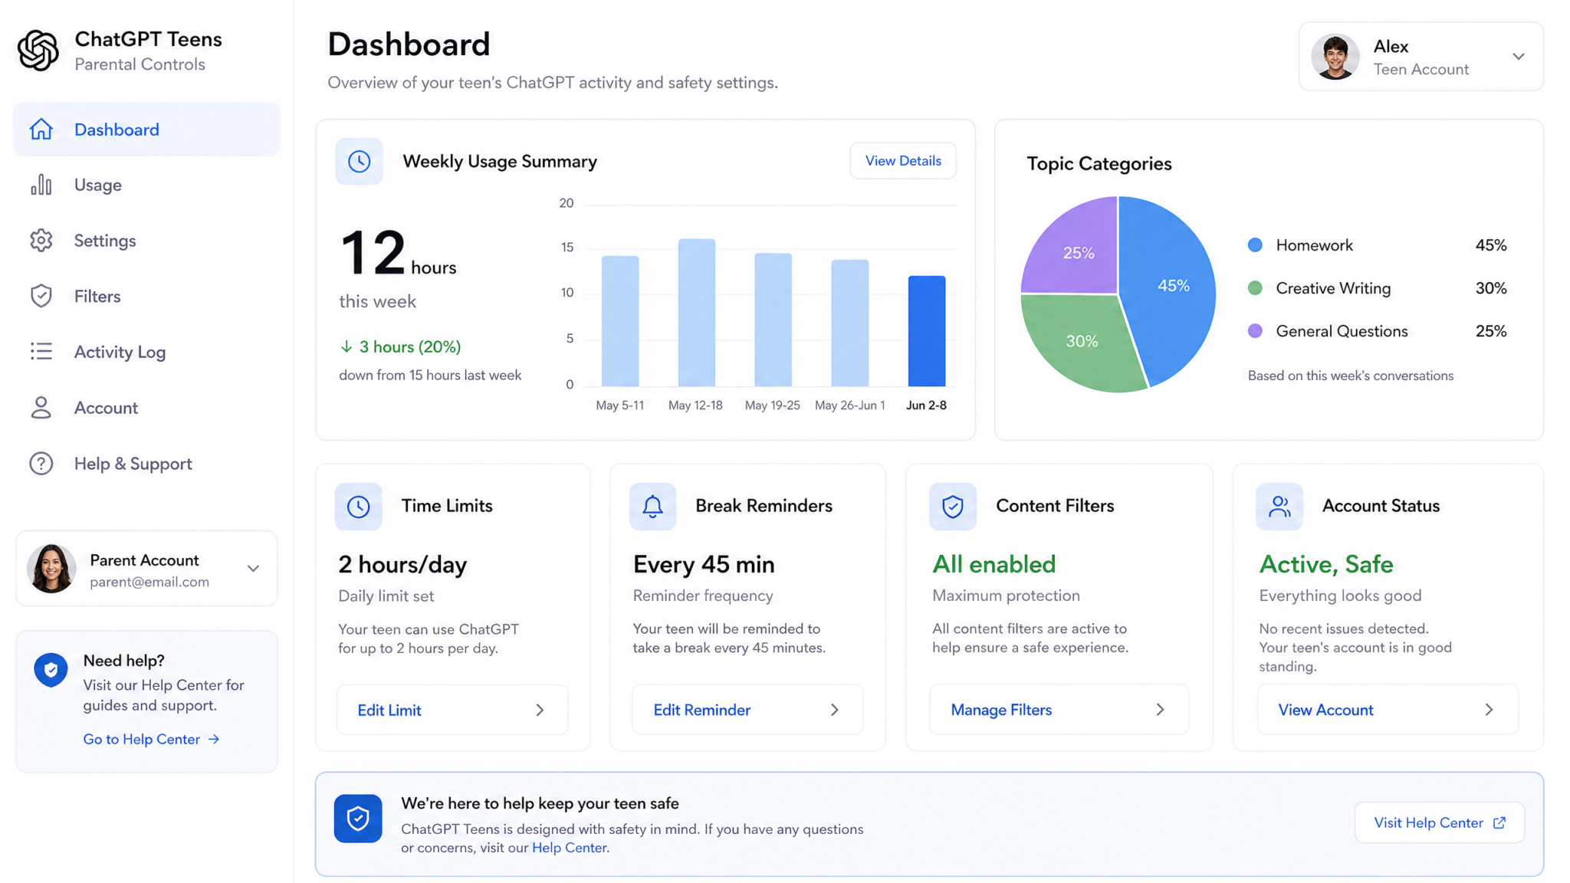The height and width of the screenshot is (883, 1570).
Task: Click the parent@email.com address
Action: (149, 582)
